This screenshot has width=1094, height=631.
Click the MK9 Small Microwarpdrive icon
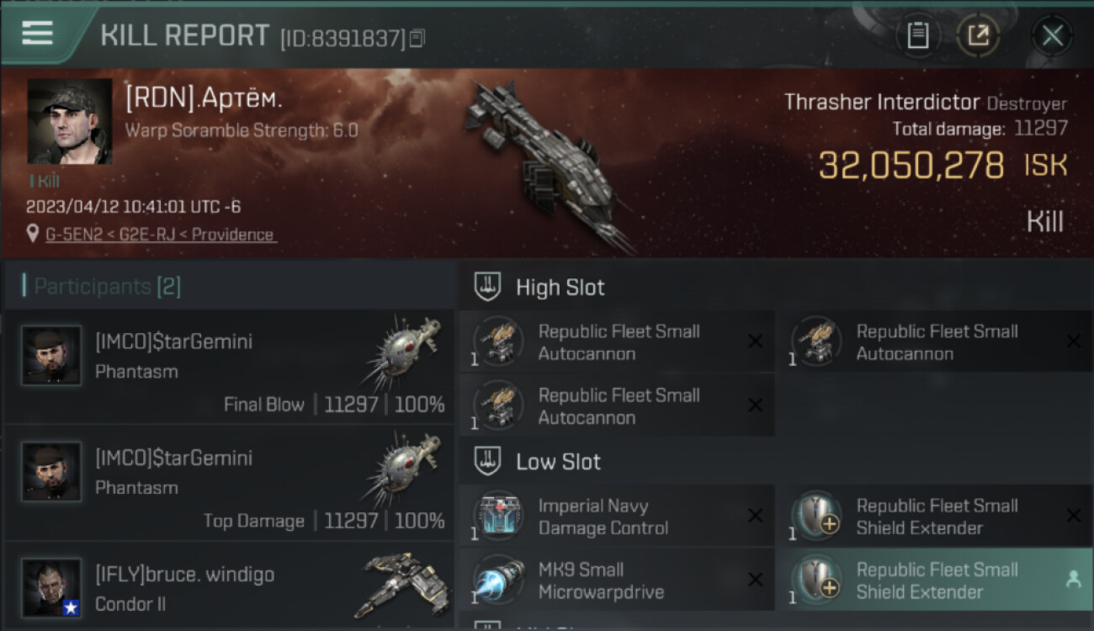498,581
